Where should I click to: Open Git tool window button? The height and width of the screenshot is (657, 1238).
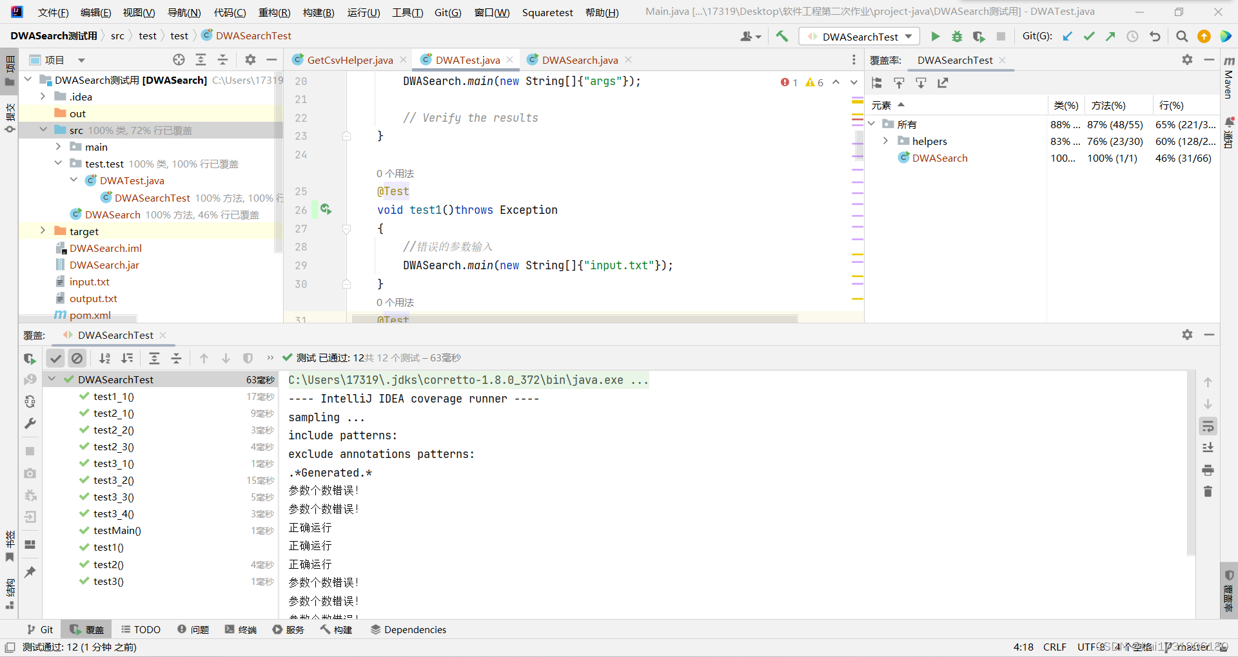point(41,629)
